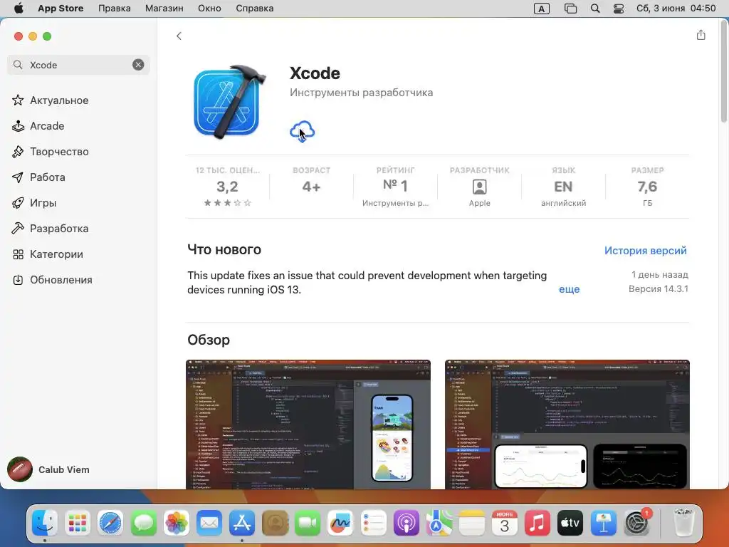Click the magnifier icon in search field
The height and width of the screenshot is (547, 729).
18,65
